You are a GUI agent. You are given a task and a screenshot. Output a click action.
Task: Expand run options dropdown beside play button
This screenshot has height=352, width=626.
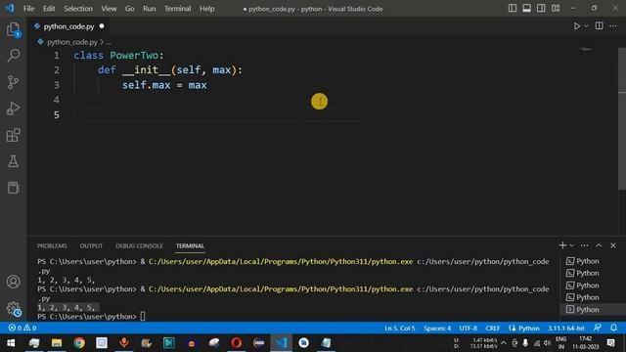(586, 26)
